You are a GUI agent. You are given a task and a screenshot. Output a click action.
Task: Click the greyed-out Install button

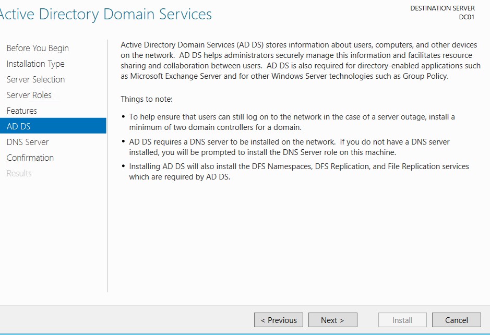(402, 320)
